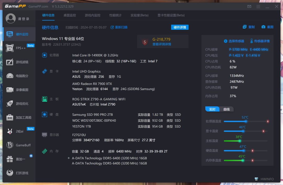Click 重新扫描 rescan link

point(119,27)
